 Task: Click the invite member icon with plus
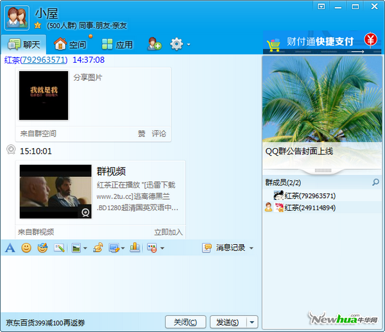[x=154, y=44]
